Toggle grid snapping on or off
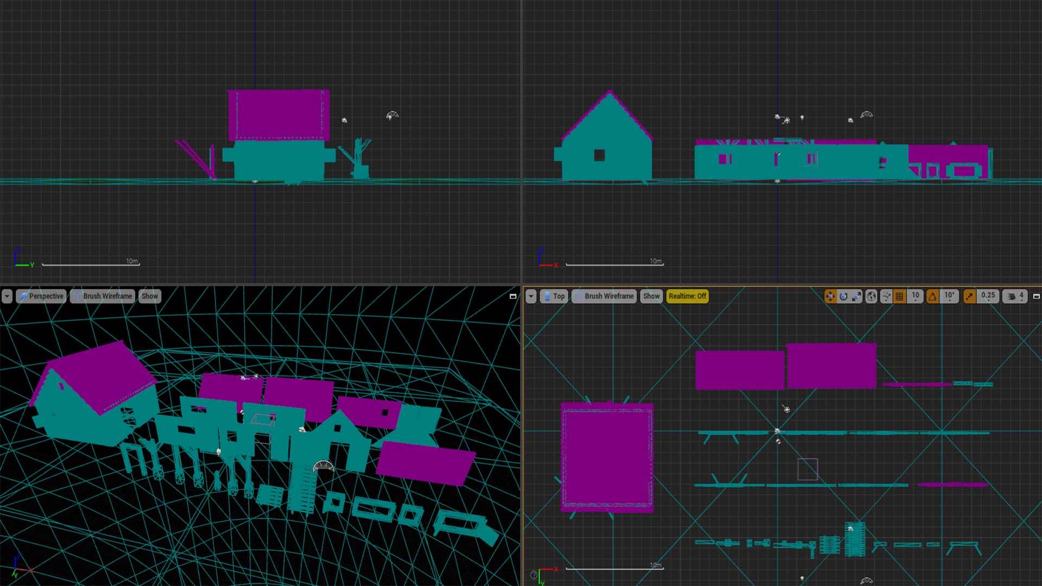This screenshot has height=586, width=1042. (x=899, y=296)
